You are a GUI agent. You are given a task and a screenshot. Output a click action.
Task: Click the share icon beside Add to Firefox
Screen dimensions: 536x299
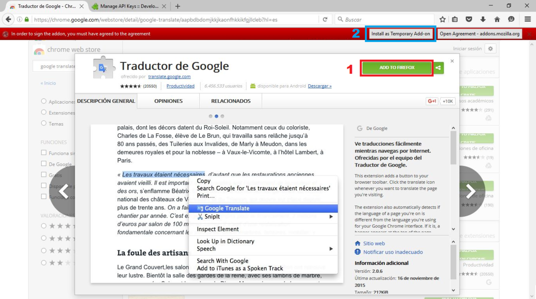click(x=438, y=68)
